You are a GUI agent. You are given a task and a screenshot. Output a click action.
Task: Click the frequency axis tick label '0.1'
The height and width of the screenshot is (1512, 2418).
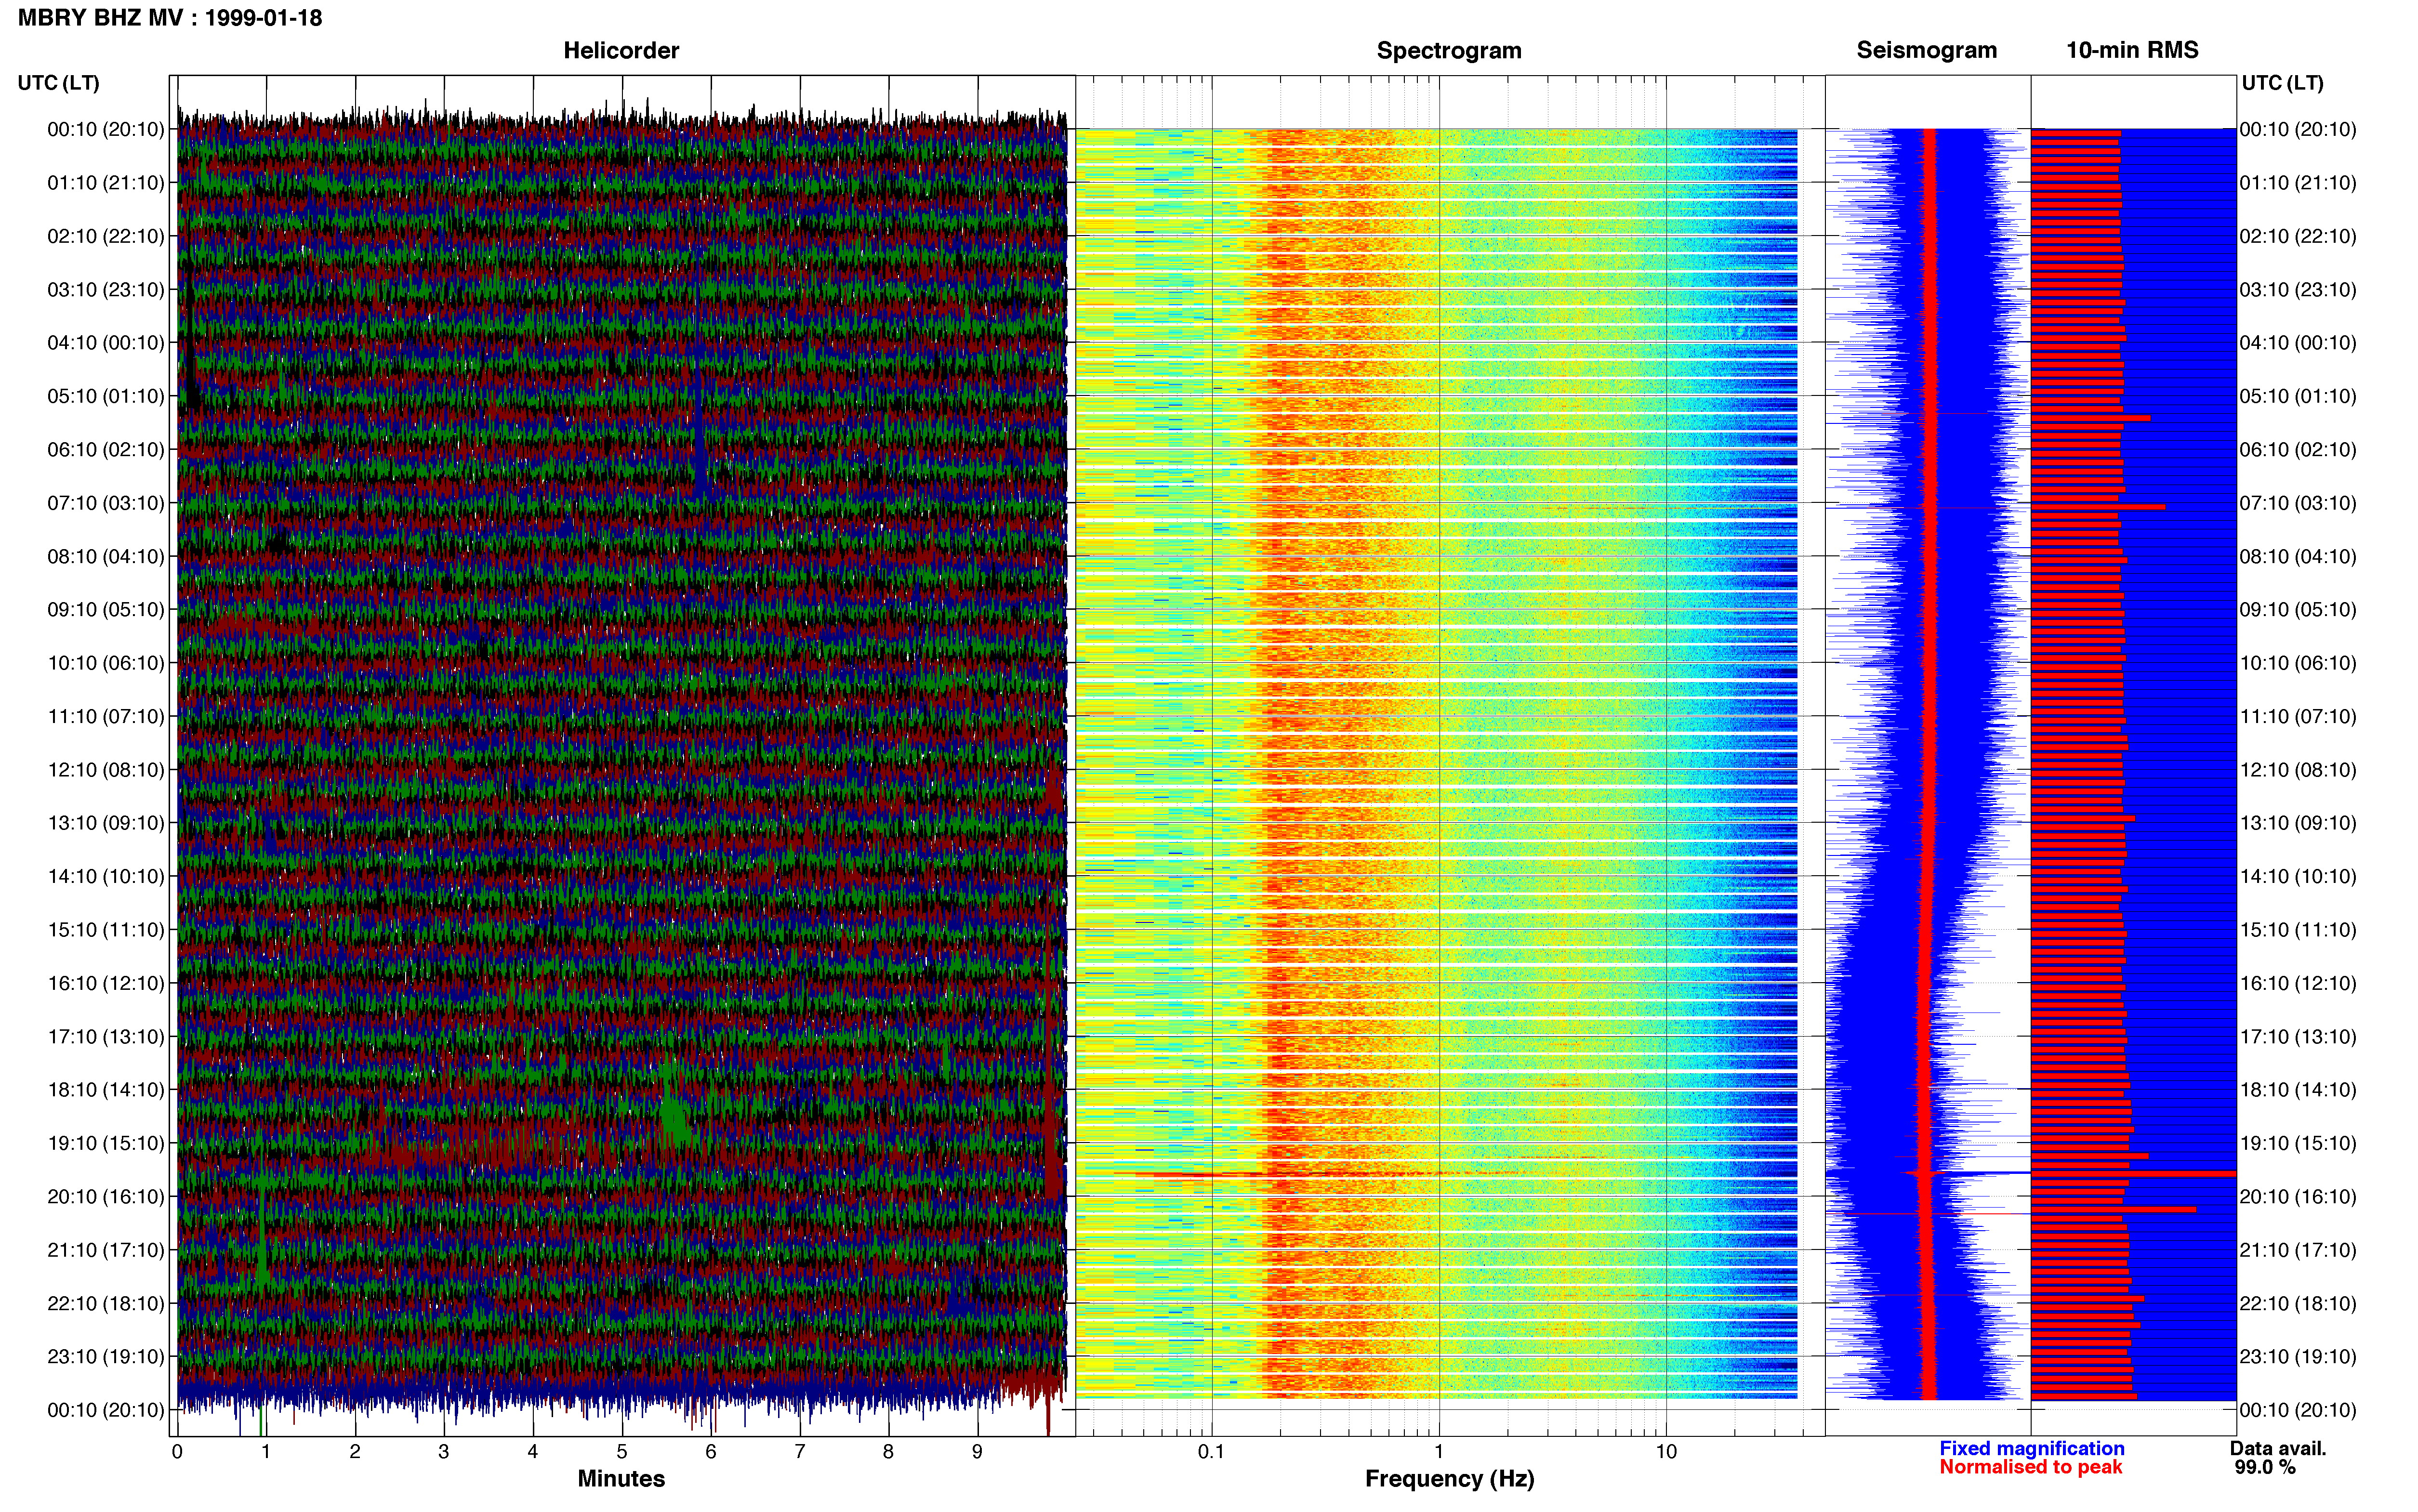click(x=1211, y=1452)
